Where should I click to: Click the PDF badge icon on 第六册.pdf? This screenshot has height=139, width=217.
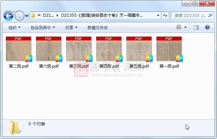point(59,59)
